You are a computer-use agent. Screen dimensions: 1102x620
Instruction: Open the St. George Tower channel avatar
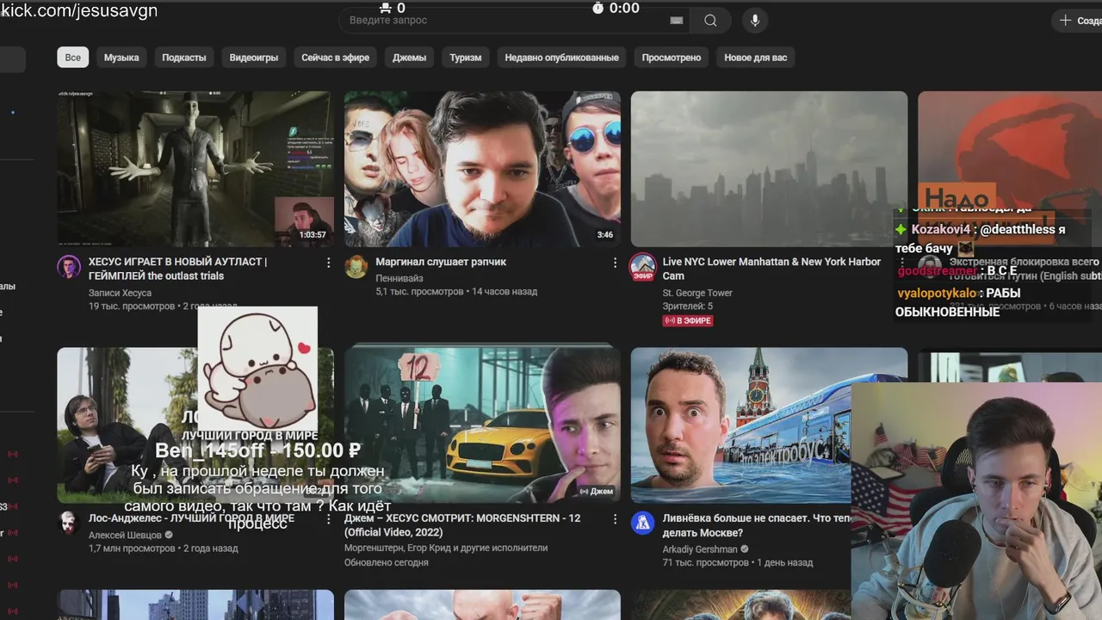[x=642, y=267]
